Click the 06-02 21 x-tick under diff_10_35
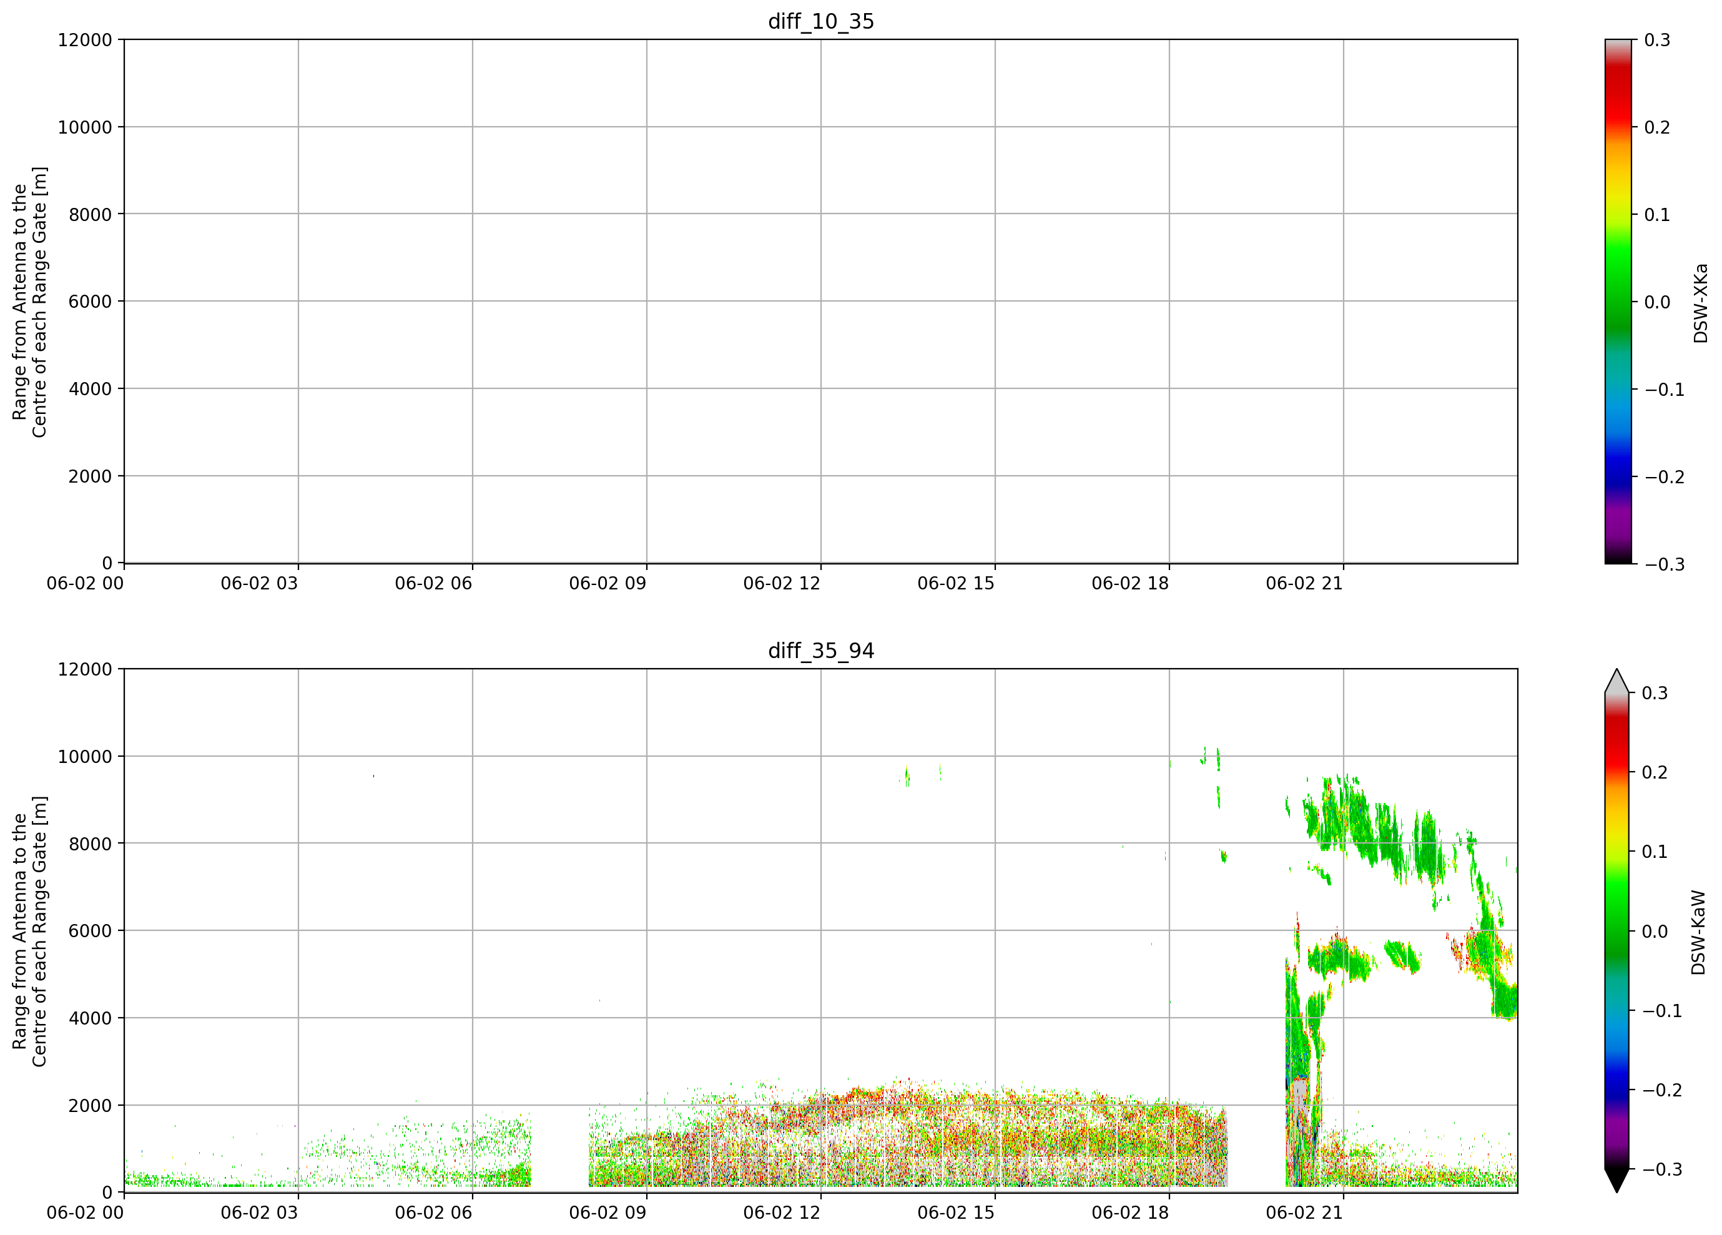1722x1235 pixels. [1304, 583]
